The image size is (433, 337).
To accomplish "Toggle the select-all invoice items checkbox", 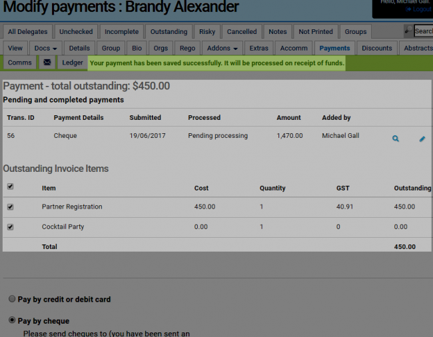I will coord(10,186).
